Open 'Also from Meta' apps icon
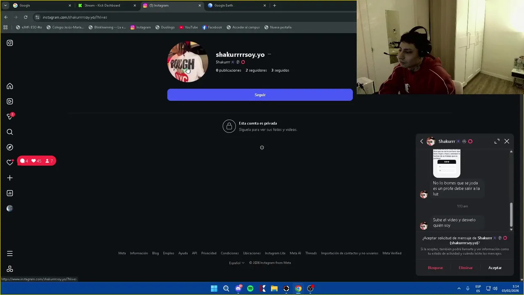The image size is (524, 295). click(x=10, y=269)
